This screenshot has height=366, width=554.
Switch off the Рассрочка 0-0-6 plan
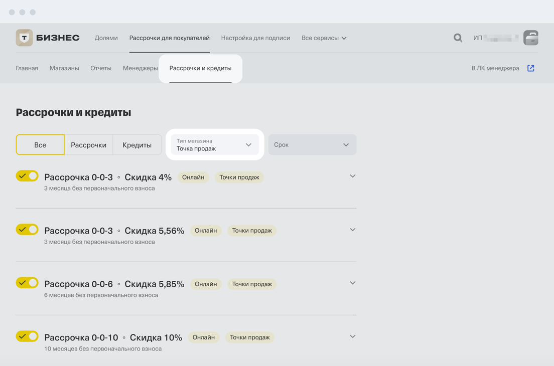(27, 283)
